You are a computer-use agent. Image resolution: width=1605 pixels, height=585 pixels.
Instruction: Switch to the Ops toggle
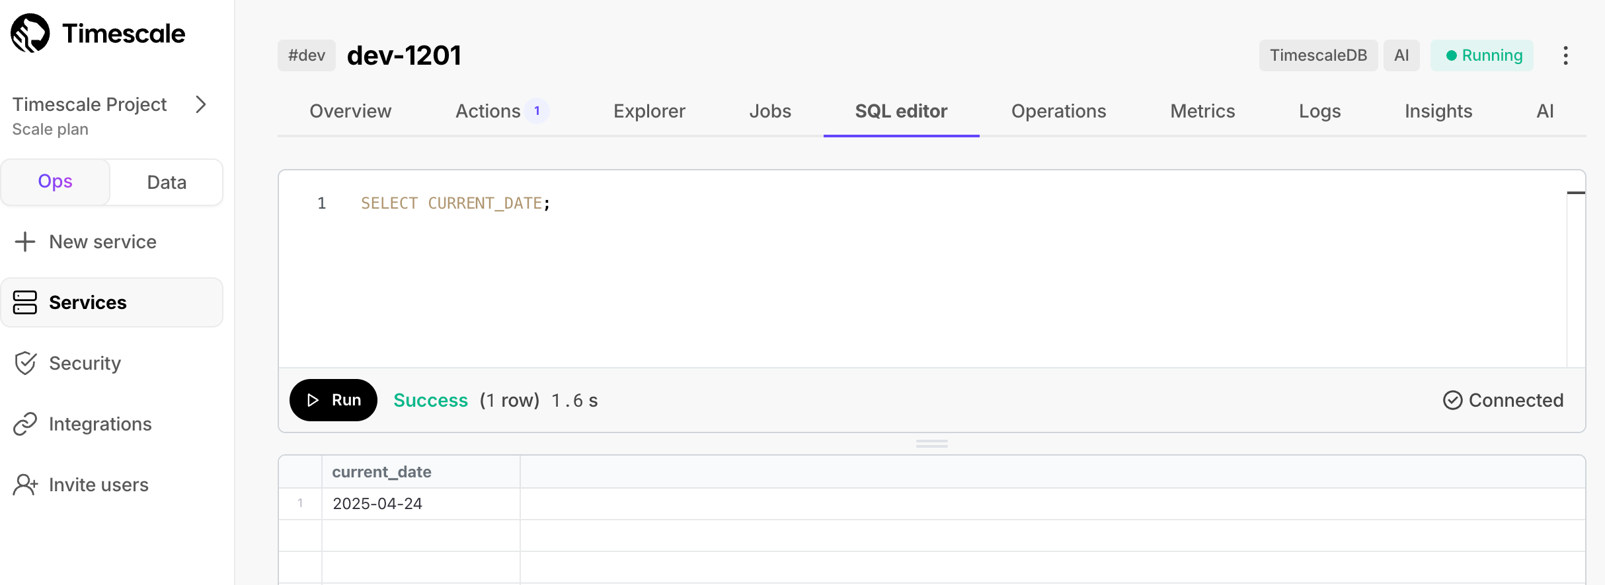(56, 182)
